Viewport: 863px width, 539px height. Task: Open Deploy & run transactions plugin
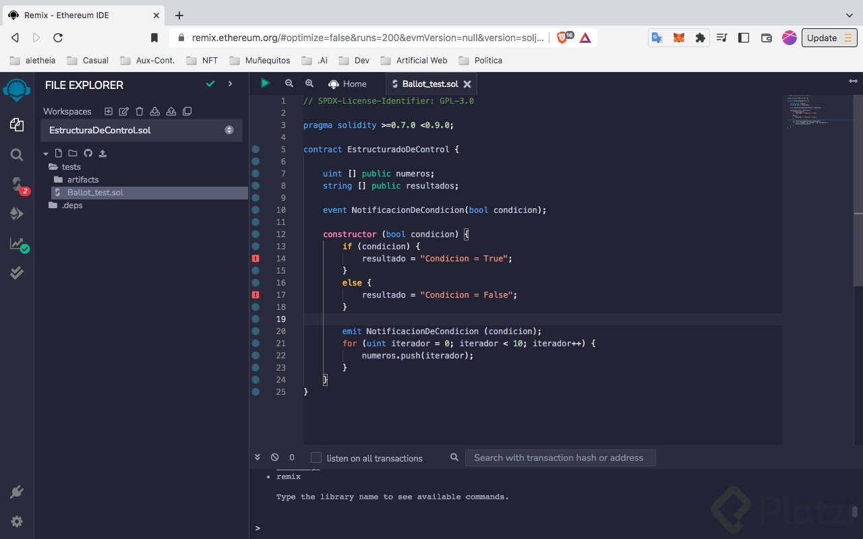pyautogui.click(x=17, y=214)
